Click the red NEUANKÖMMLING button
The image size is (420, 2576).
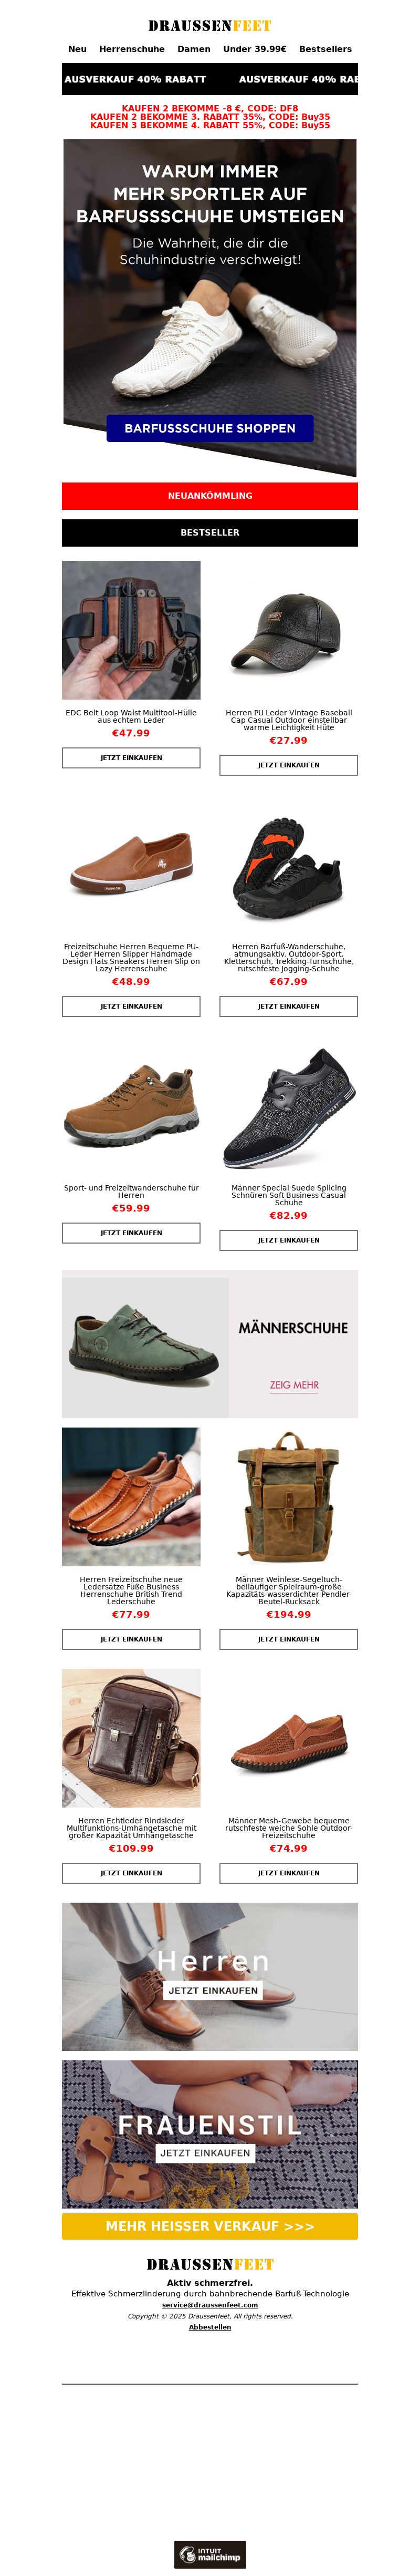coord(210,496)
